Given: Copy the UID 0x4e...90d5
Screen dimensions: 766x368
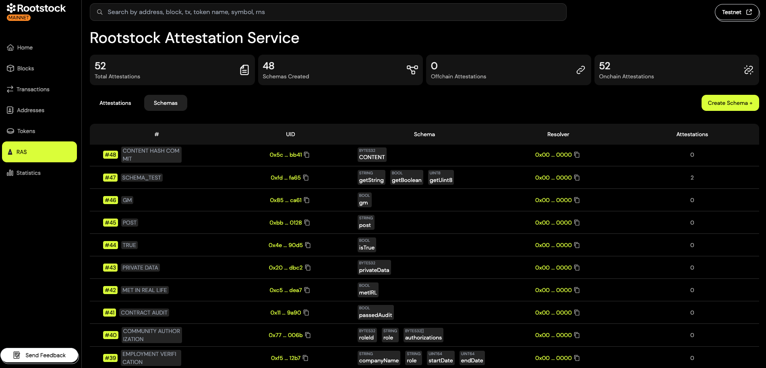Looking at the screenshot, I should [308, 245].
